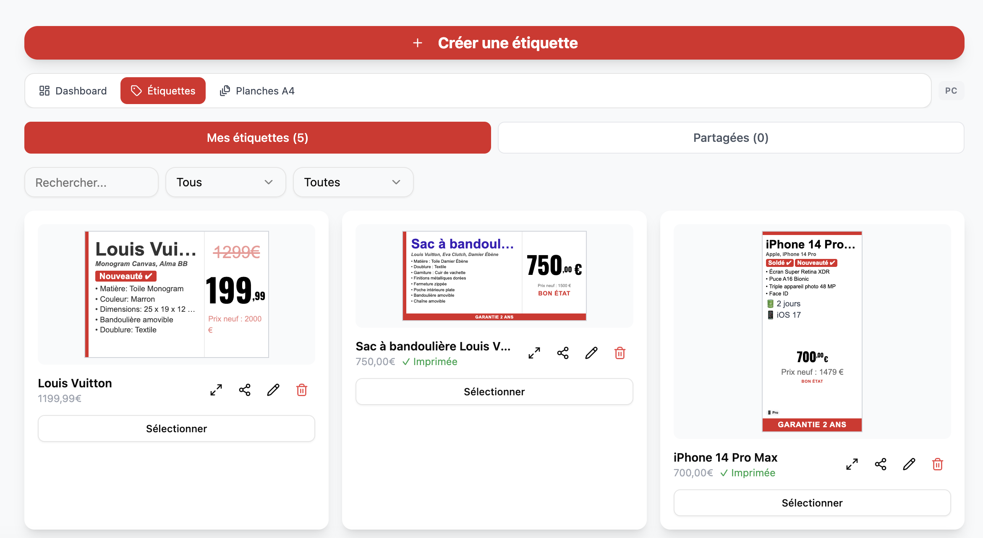Click the chevron of the Toutes dropdown
Image resolution: width=983 pixels, height=538 pixels.
click(x=396, y=182)
